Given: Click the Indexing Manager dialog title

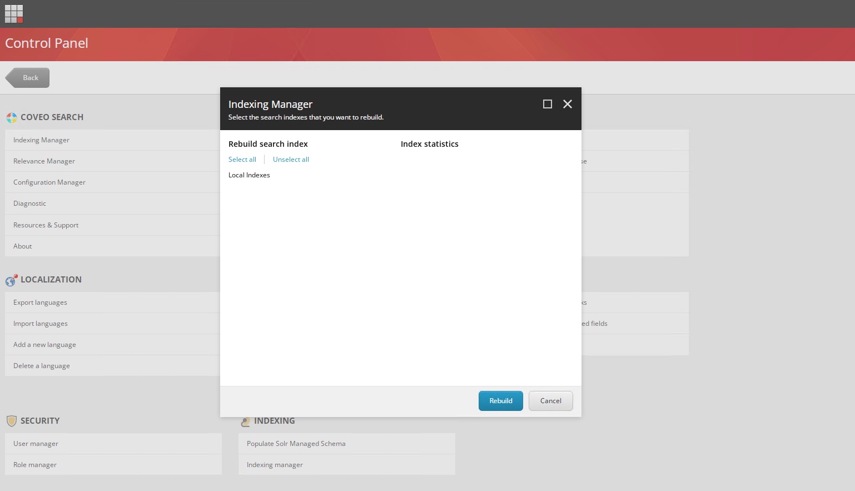Looking at the screenshot, I should [270, 105].
